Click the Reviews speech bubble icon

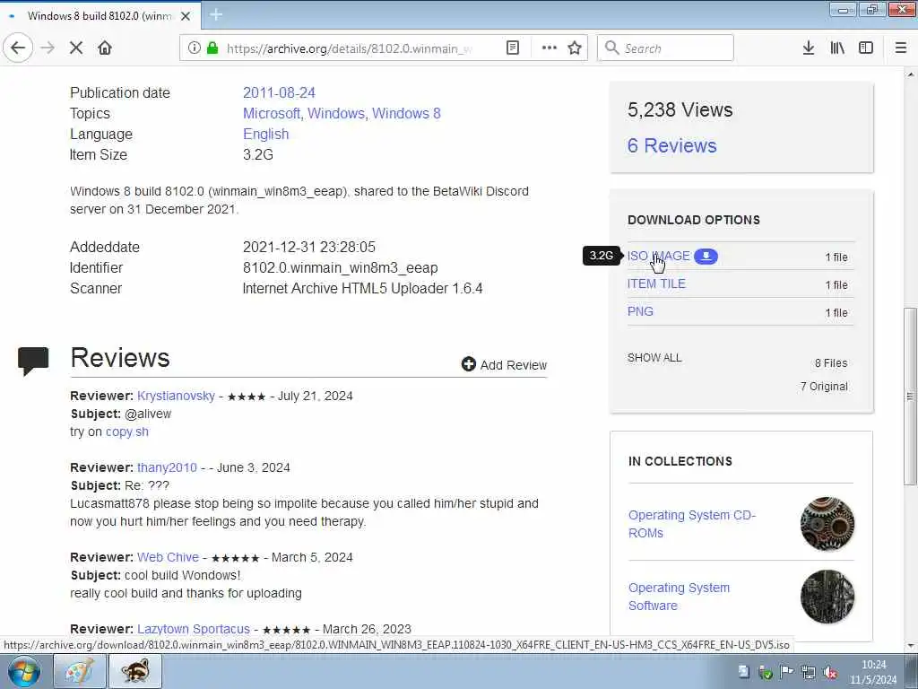[33, 361]
